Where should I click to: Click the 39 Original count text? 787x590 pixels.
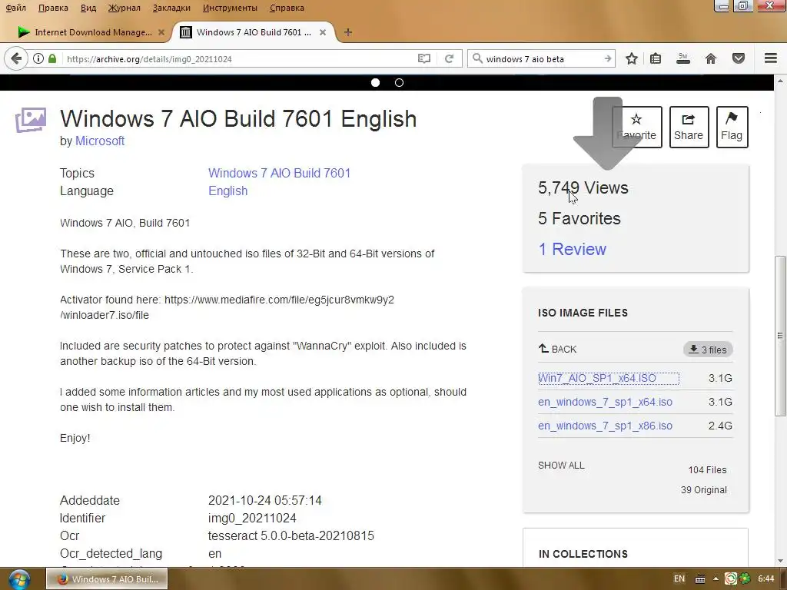click(x=704, y=490)
